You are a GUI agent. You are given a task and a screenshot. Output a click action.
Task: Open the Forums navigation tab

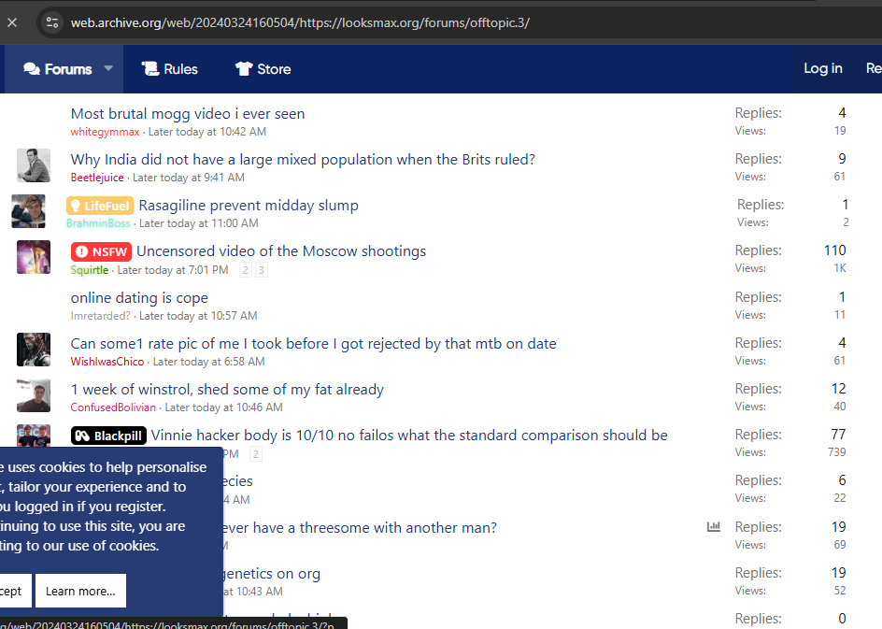click(58, 69)
